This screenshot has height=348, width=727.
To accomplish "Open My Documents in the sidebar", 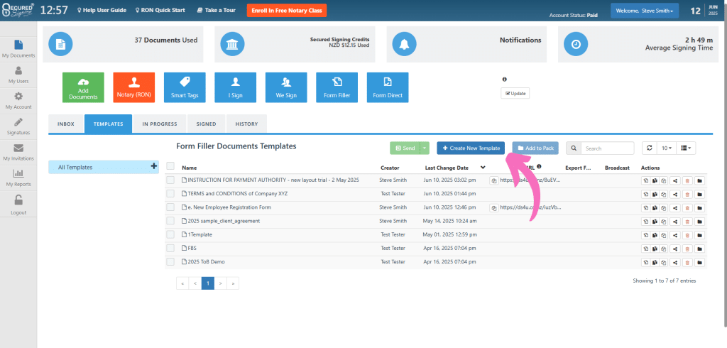I will click(18, 48).
